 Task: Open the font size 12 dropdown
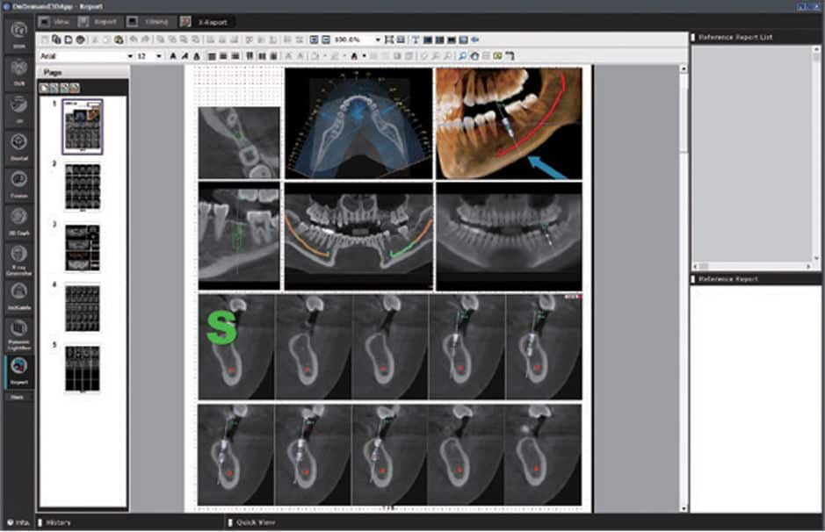click(159, 56)
